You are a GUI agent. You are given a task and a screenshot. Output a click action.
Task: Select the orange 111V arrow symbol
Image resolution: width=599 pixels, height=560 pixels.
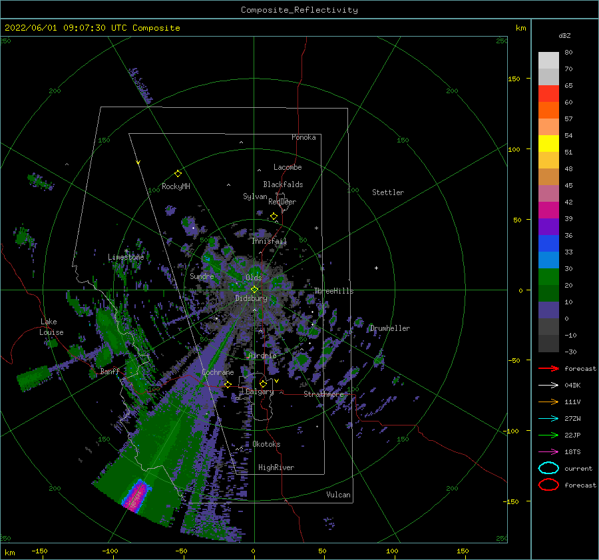548,402
